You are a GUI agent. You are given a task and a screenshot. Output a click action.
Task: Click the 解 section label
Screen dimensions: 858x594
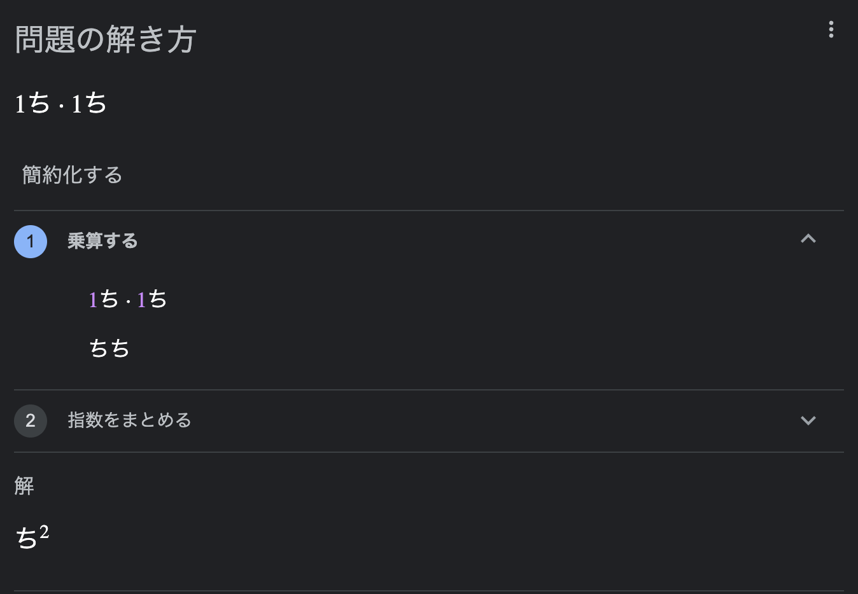24,486
